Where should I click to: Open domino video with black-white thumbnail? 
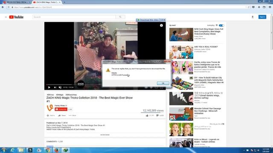coord(181,99)
